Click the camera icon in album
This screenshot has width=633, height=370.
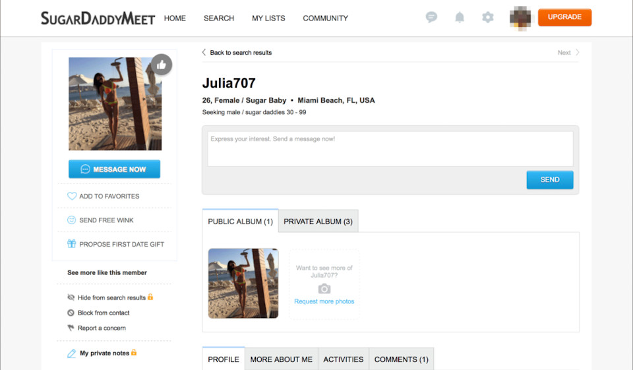[x=324, y=289]
